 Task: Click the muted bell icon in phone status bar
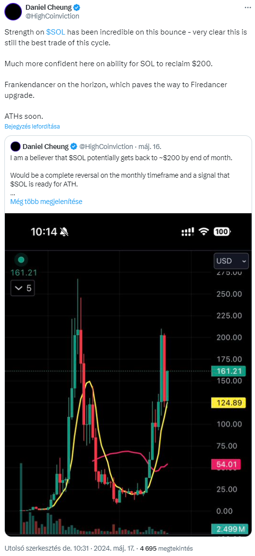[x=65, y=232]
